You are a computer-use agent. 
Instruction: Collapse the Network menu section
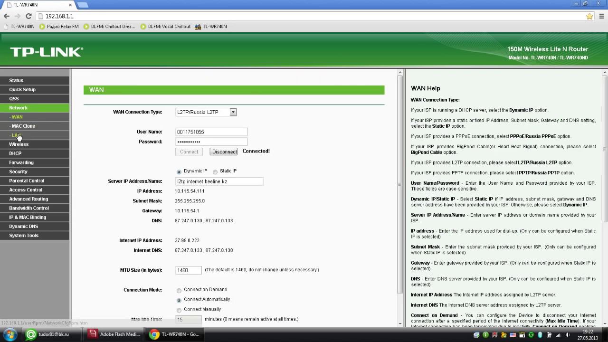click(x=35, y=108)
